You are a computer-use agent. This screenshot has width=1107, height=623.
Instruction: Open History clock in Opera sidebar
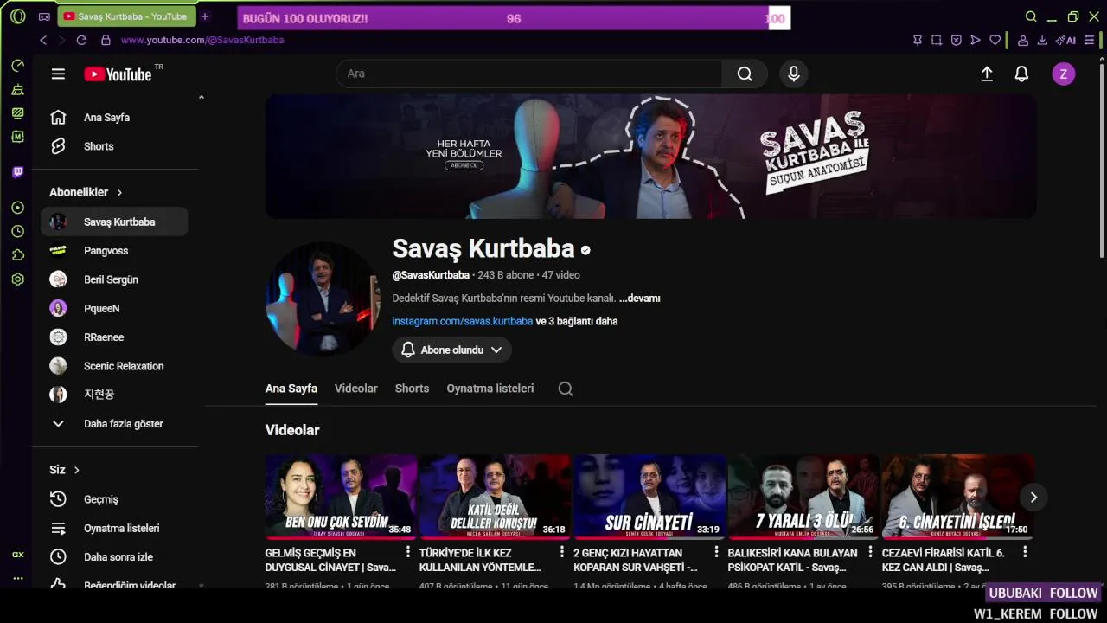tap(17, 232)
